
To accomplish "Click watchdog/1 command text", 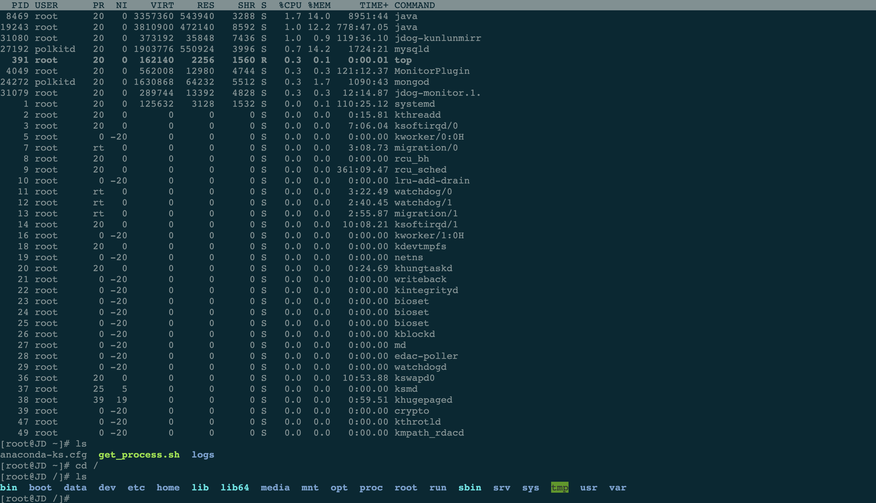I will pos(423,202).
